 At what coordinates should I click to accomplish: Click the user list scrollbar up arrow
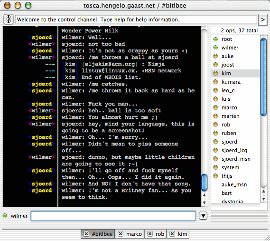[x=263, y=191]
